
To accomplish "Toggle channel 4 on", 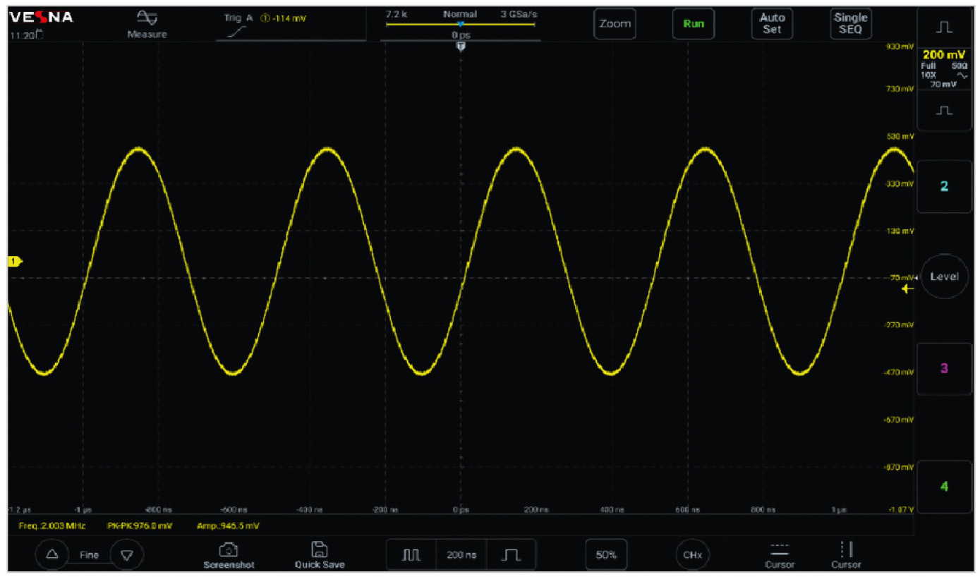I will point(944,487).
